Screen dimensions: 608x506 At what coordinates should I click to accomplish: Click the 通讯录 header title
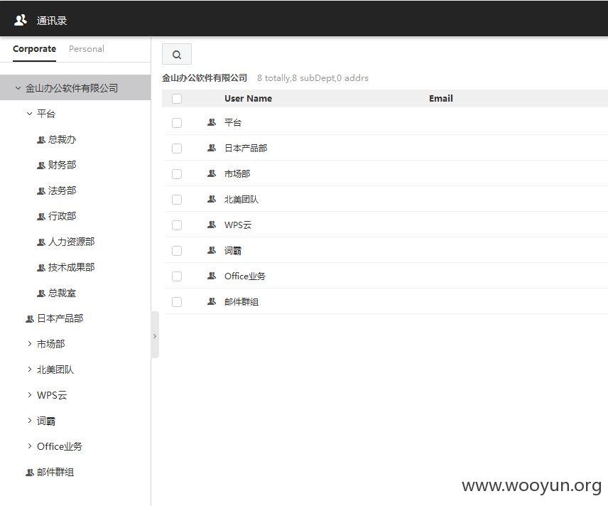pos(52,21)
